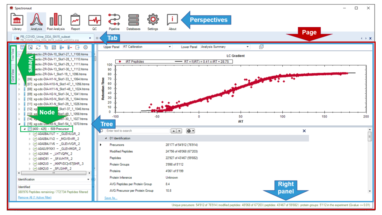
Task: Click inside the Enter text to search field
Action: [137, 131]
